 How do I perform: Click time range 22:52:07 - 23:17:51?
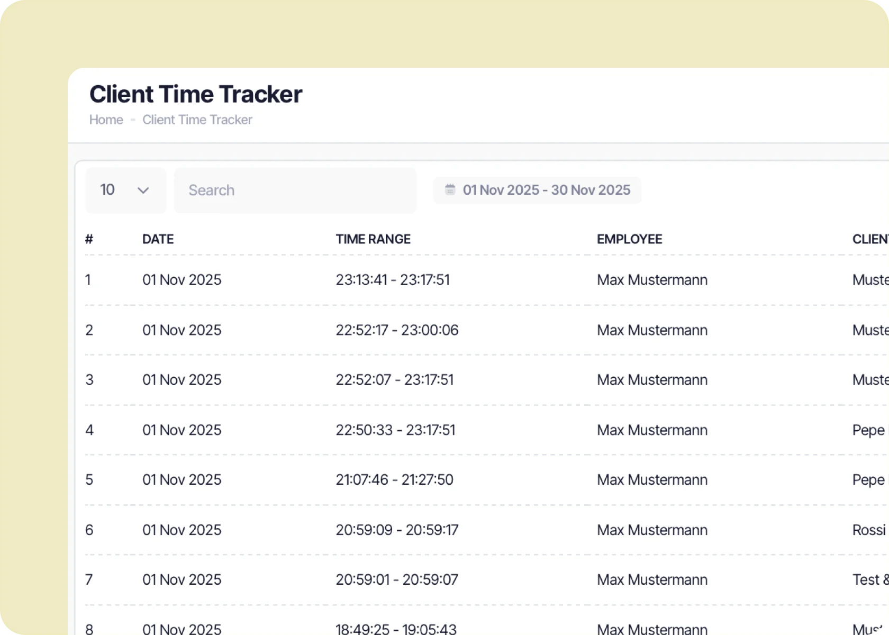coord(394,380)
